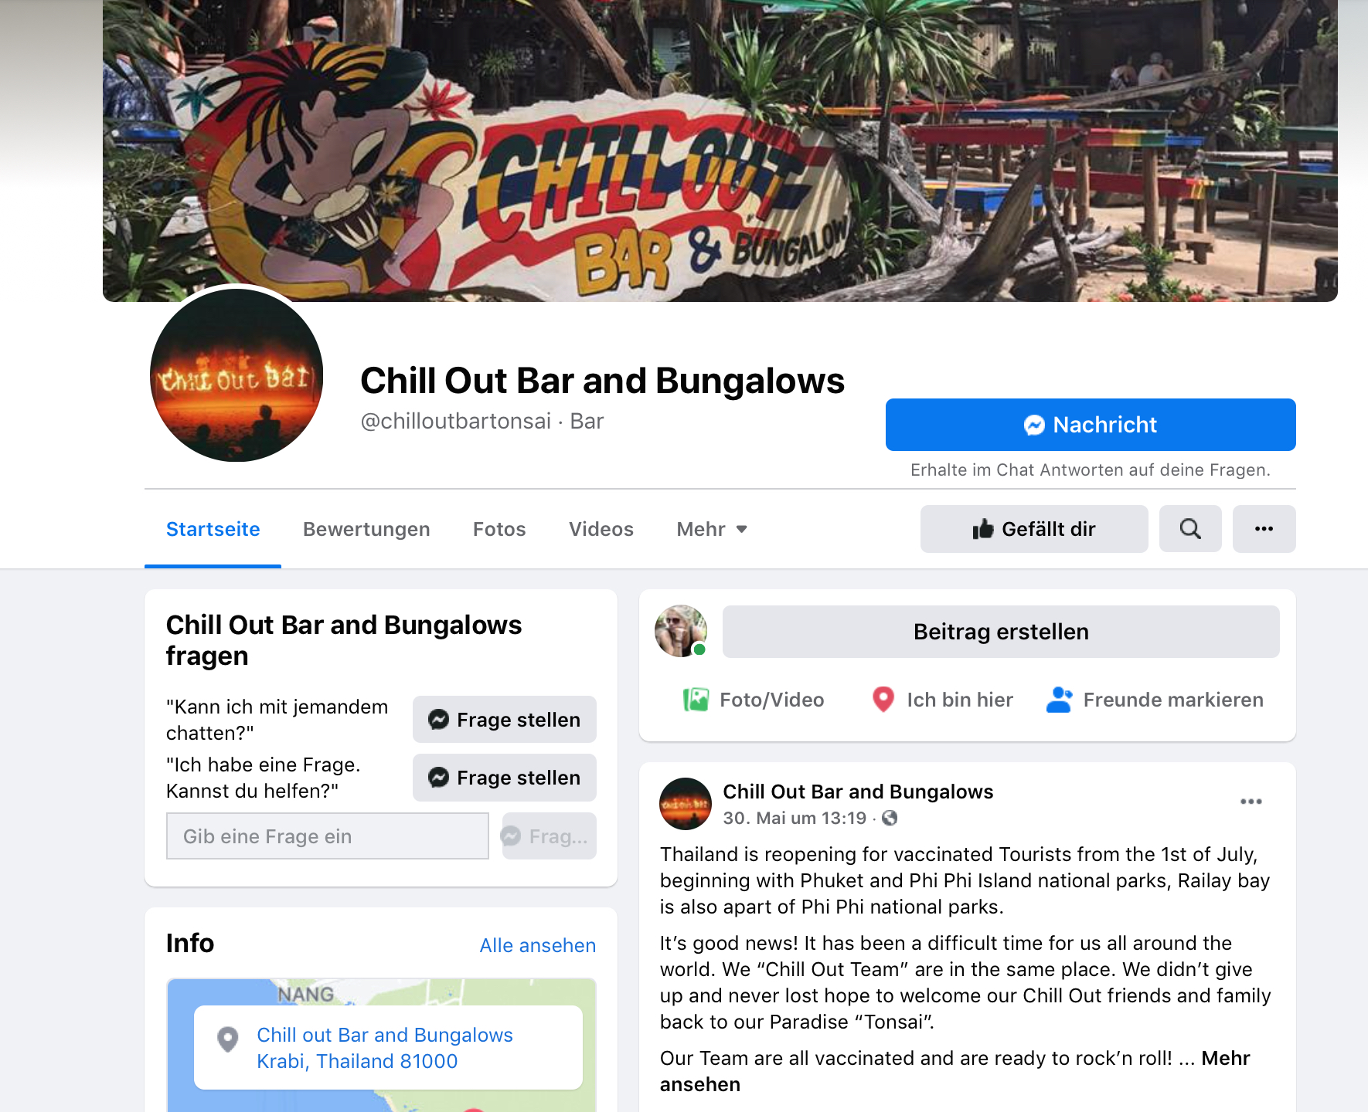Open the Fotos tab
Viewport: 1368px width, 1112px height.
(x=499, y=529)
